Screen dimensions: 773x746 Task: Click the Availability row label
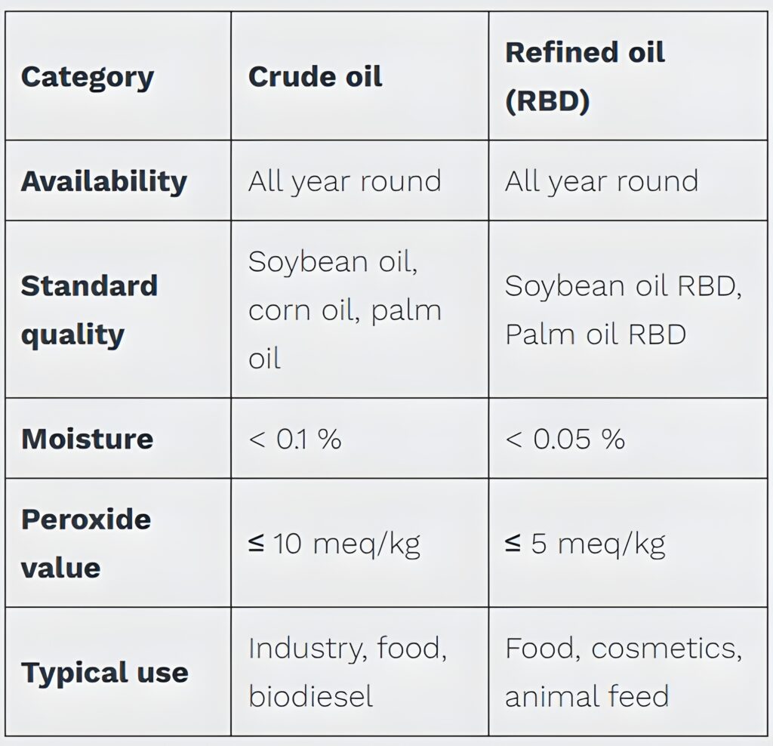tap(103, 181)
